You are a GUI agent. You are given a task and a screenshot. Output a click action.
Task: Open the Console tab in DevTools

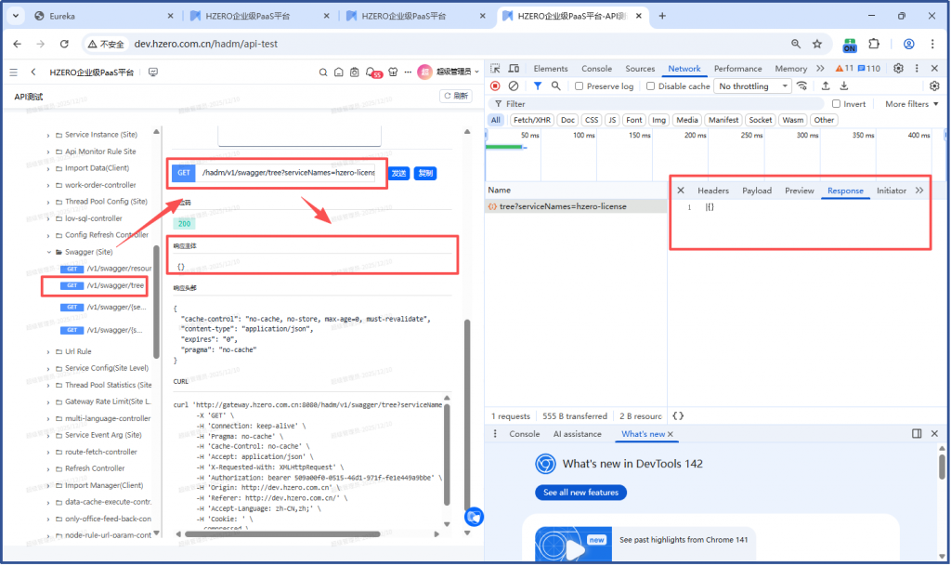tap(596, 69)
